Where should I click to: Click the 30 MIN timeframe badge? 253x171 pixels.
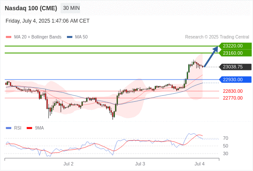70,8
